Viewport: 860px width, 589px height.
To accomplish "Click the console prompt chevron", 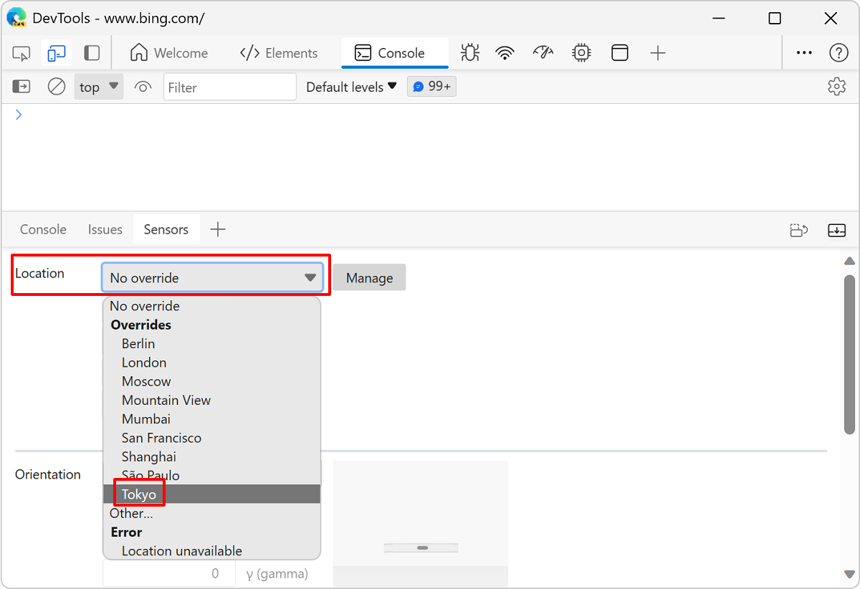I will [x=19, y=115].
